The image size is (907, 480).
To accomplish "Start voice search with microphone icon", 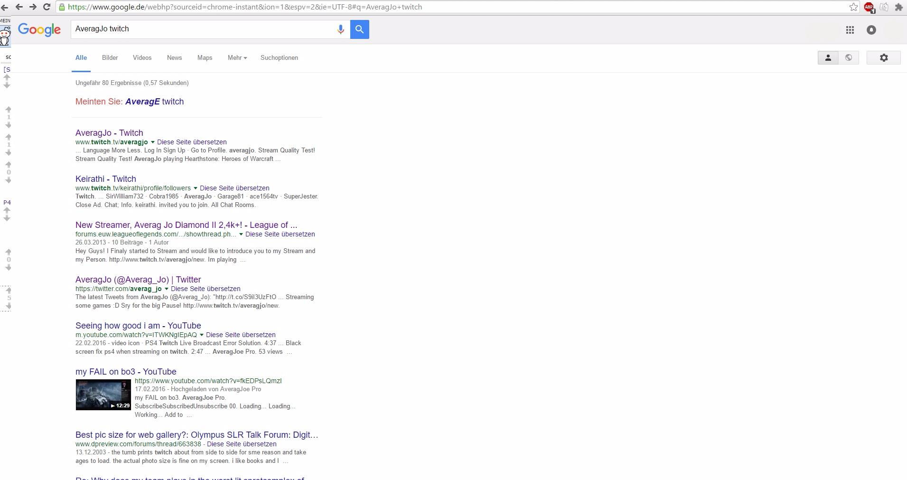I will click(x=340, y=29).
